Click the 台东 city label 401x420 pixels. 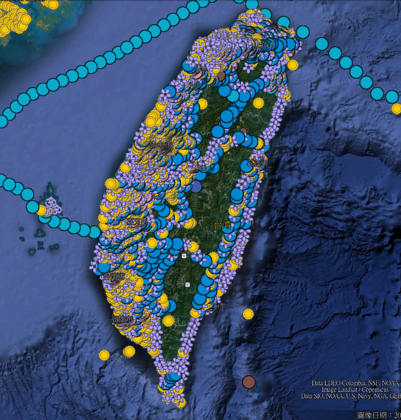pos(219,306)
